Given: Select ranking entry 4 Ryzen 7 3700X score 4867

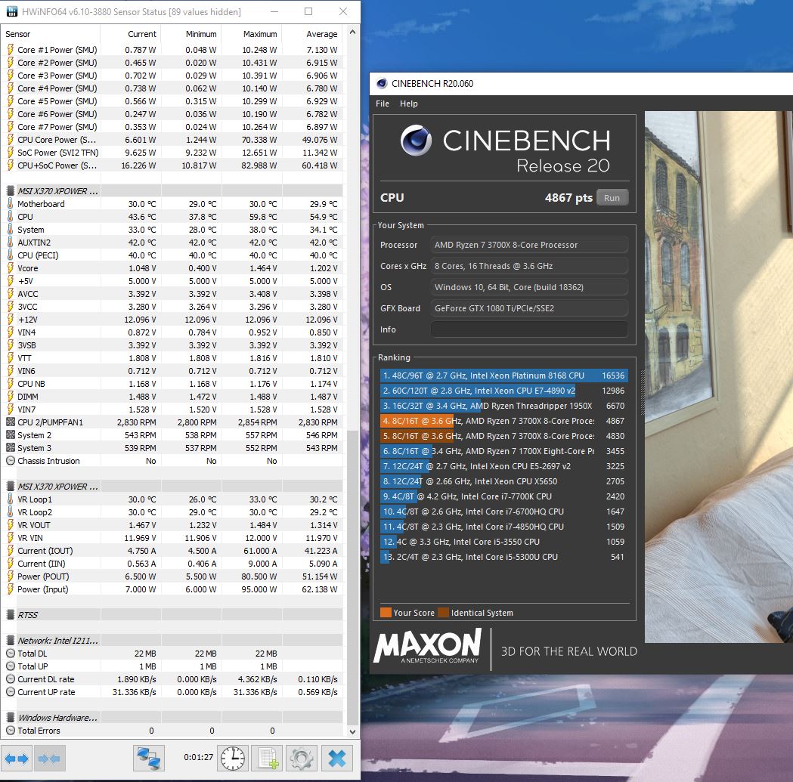Looking at the screenshot, I should tap(503, 421).
